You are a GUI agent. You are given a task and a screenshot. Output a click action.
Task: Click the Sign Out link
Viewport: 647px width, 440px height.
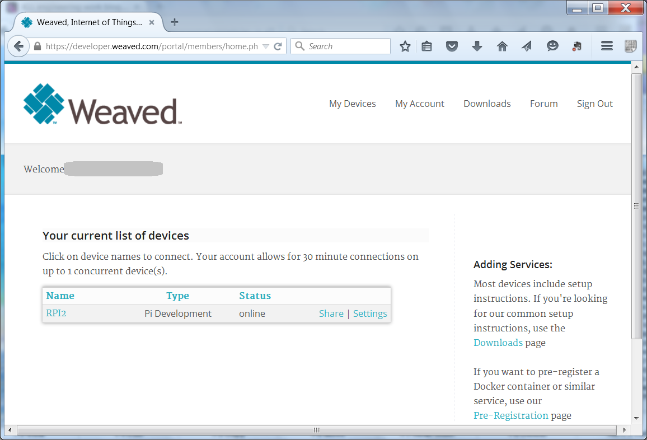(594, 104)
